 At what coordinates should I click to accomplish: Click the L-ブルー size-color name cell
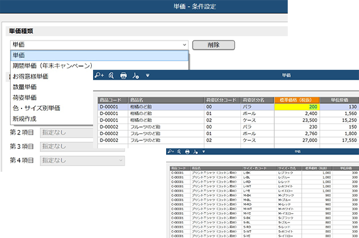pyautogui.click(x=289, y=178)
